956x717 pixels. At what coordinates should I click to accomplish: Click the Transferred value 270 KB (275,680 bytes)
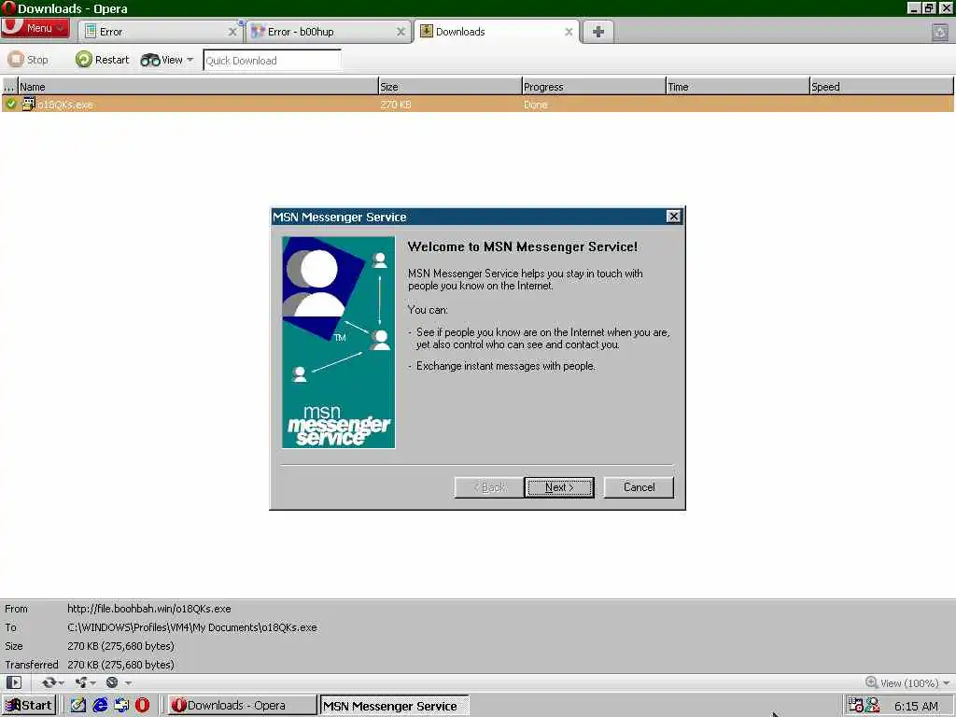coord(120,665)
